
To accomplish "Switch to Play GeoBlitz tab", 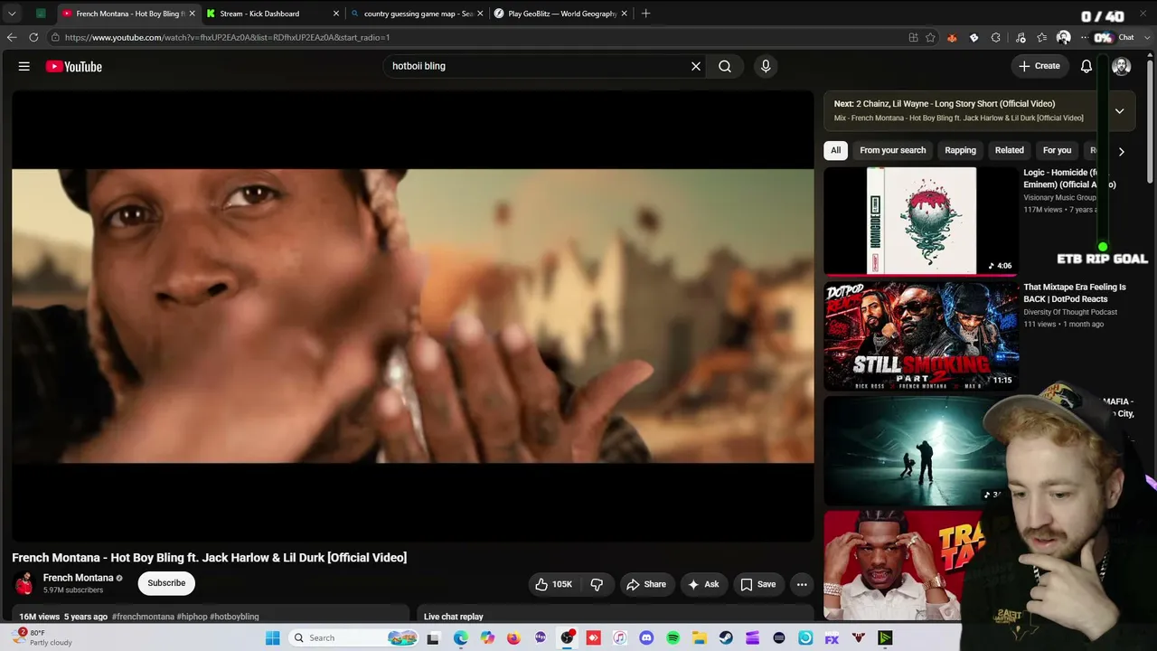I will [x=561, y=14].
